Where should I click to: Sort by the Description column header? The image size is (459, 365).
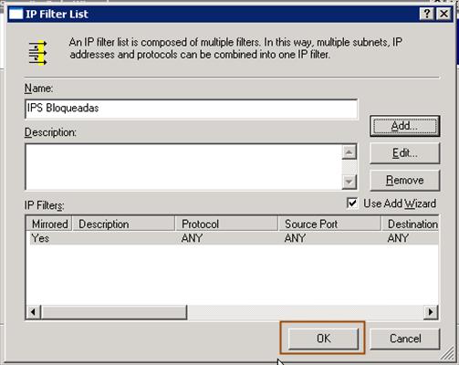click(x=124, y=224)
